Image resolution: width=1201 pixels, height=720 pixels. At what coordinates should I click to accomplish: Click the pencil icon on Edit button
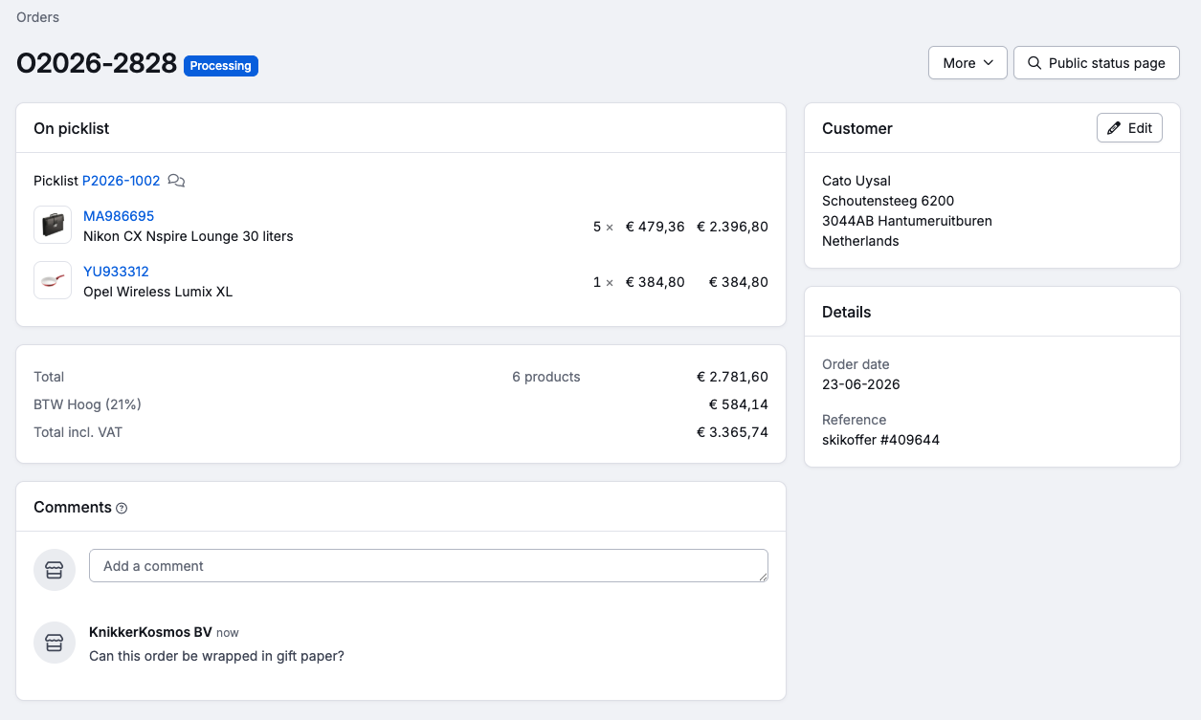[1114, 128]
